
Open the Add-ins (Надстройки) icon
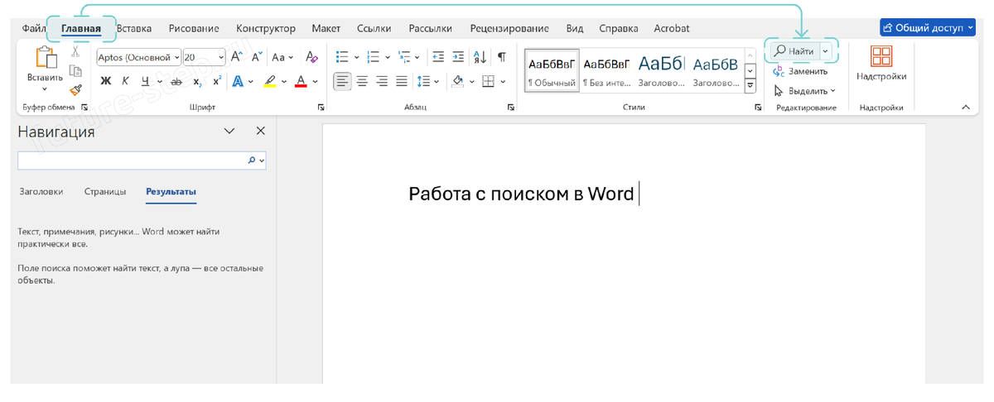(x=881, y=57)
